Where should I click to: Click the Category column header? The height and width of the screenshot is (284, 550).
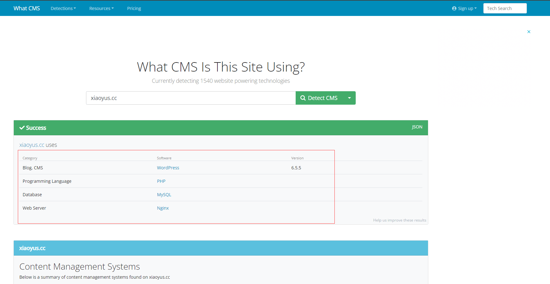coord(30,158)
